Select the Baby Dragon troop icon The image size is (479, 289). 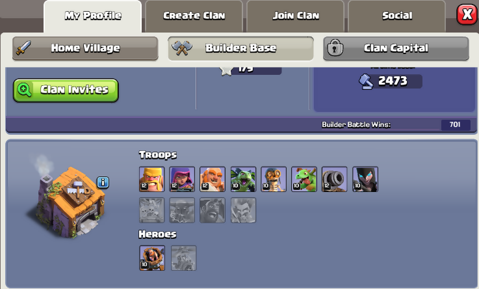[x=304, y=179]
